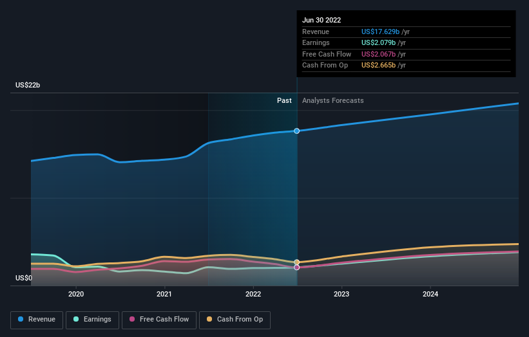
Task: Toggle the Earnings series legend button
Action: coord(92,320)
